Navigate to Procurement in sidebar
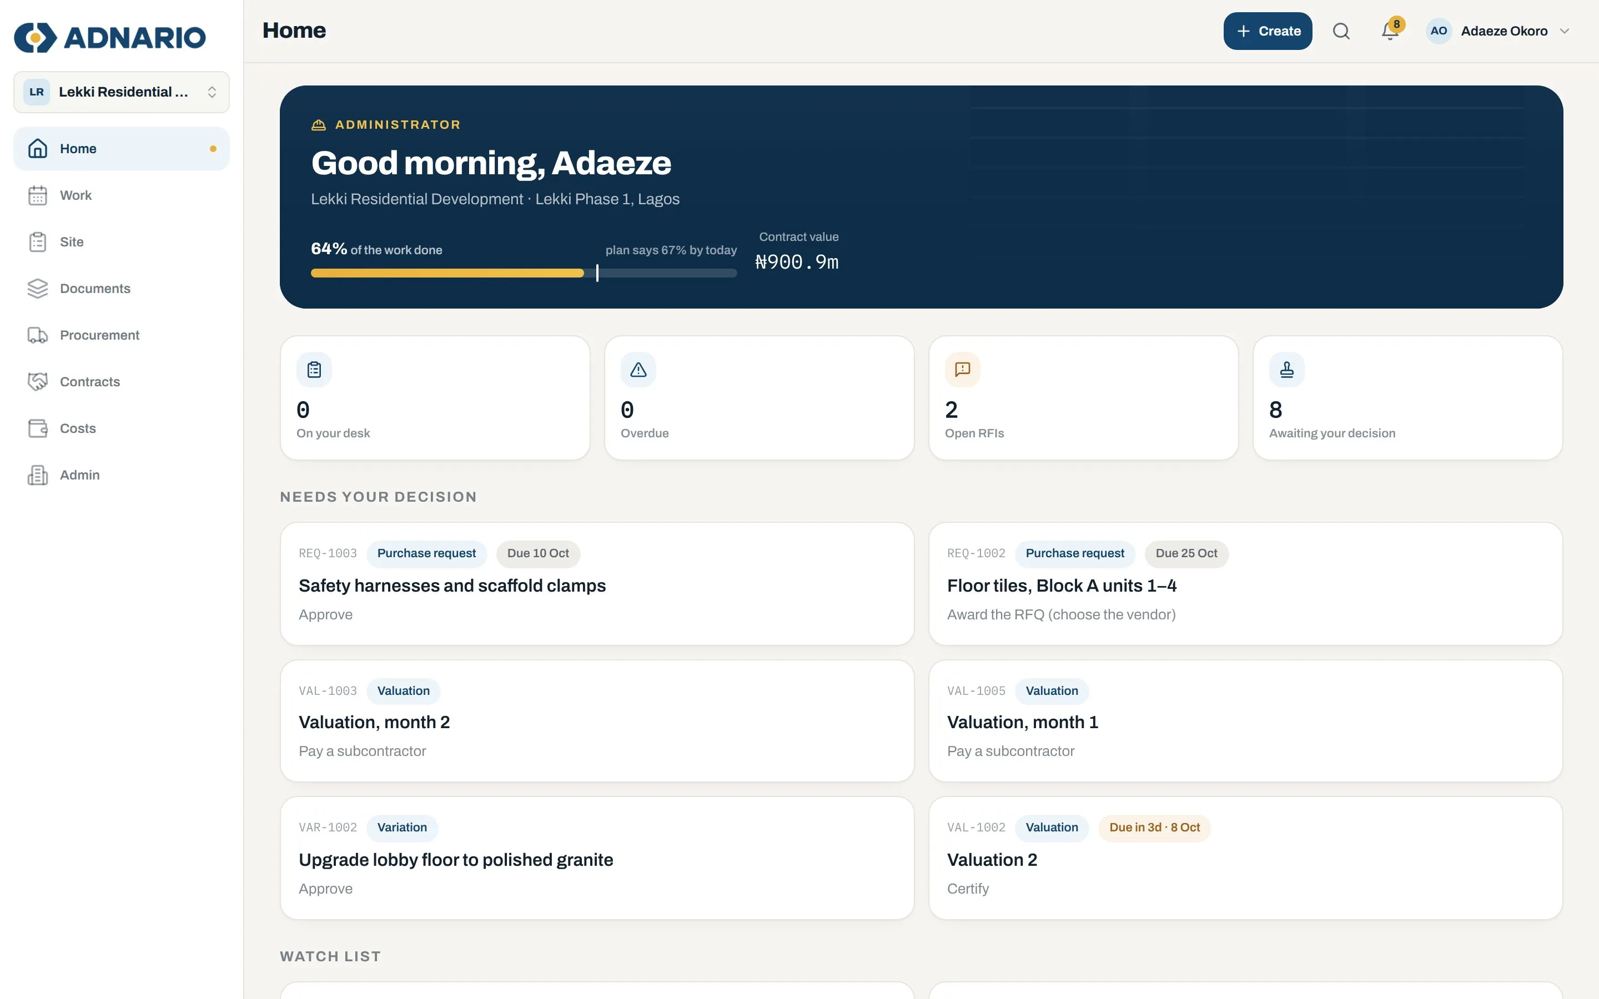This screenshot has height=999, width=1599. (x=122, y=335)
